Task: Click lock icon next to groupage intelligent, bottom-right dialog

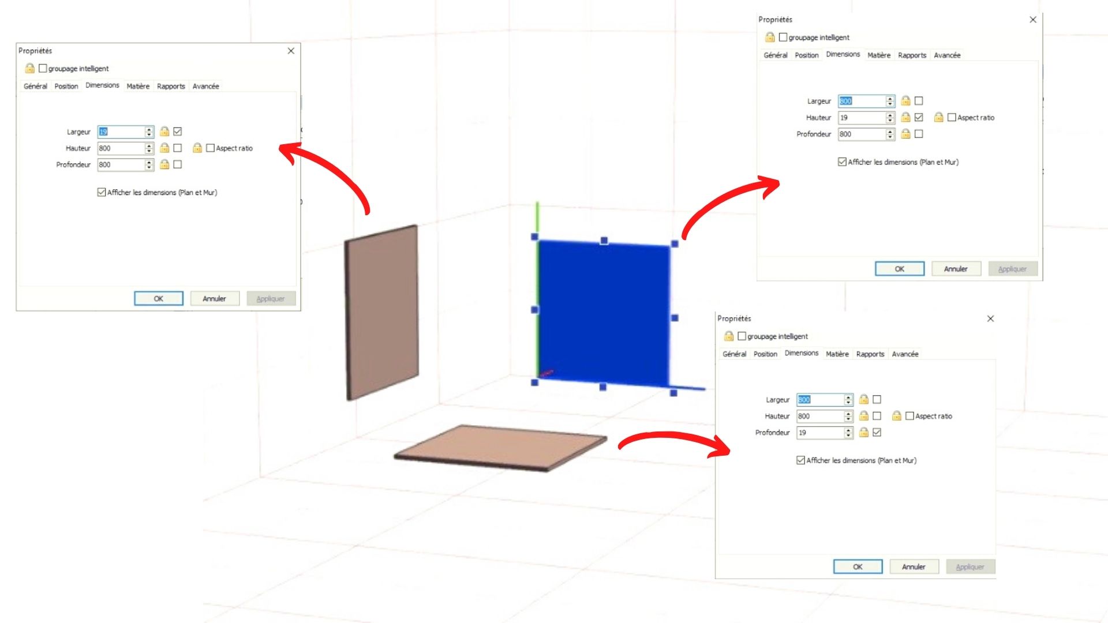Action: pos(729,336)
